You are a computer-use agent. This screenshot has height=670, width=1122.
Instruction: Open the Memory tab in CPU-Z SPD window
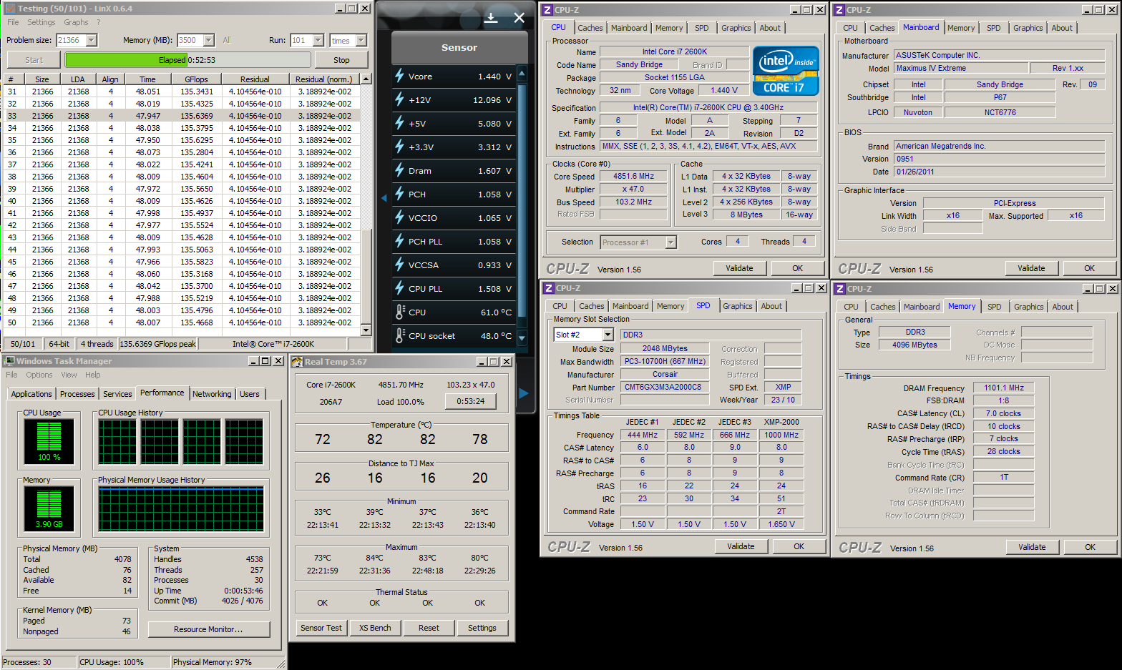pos(670,306)
